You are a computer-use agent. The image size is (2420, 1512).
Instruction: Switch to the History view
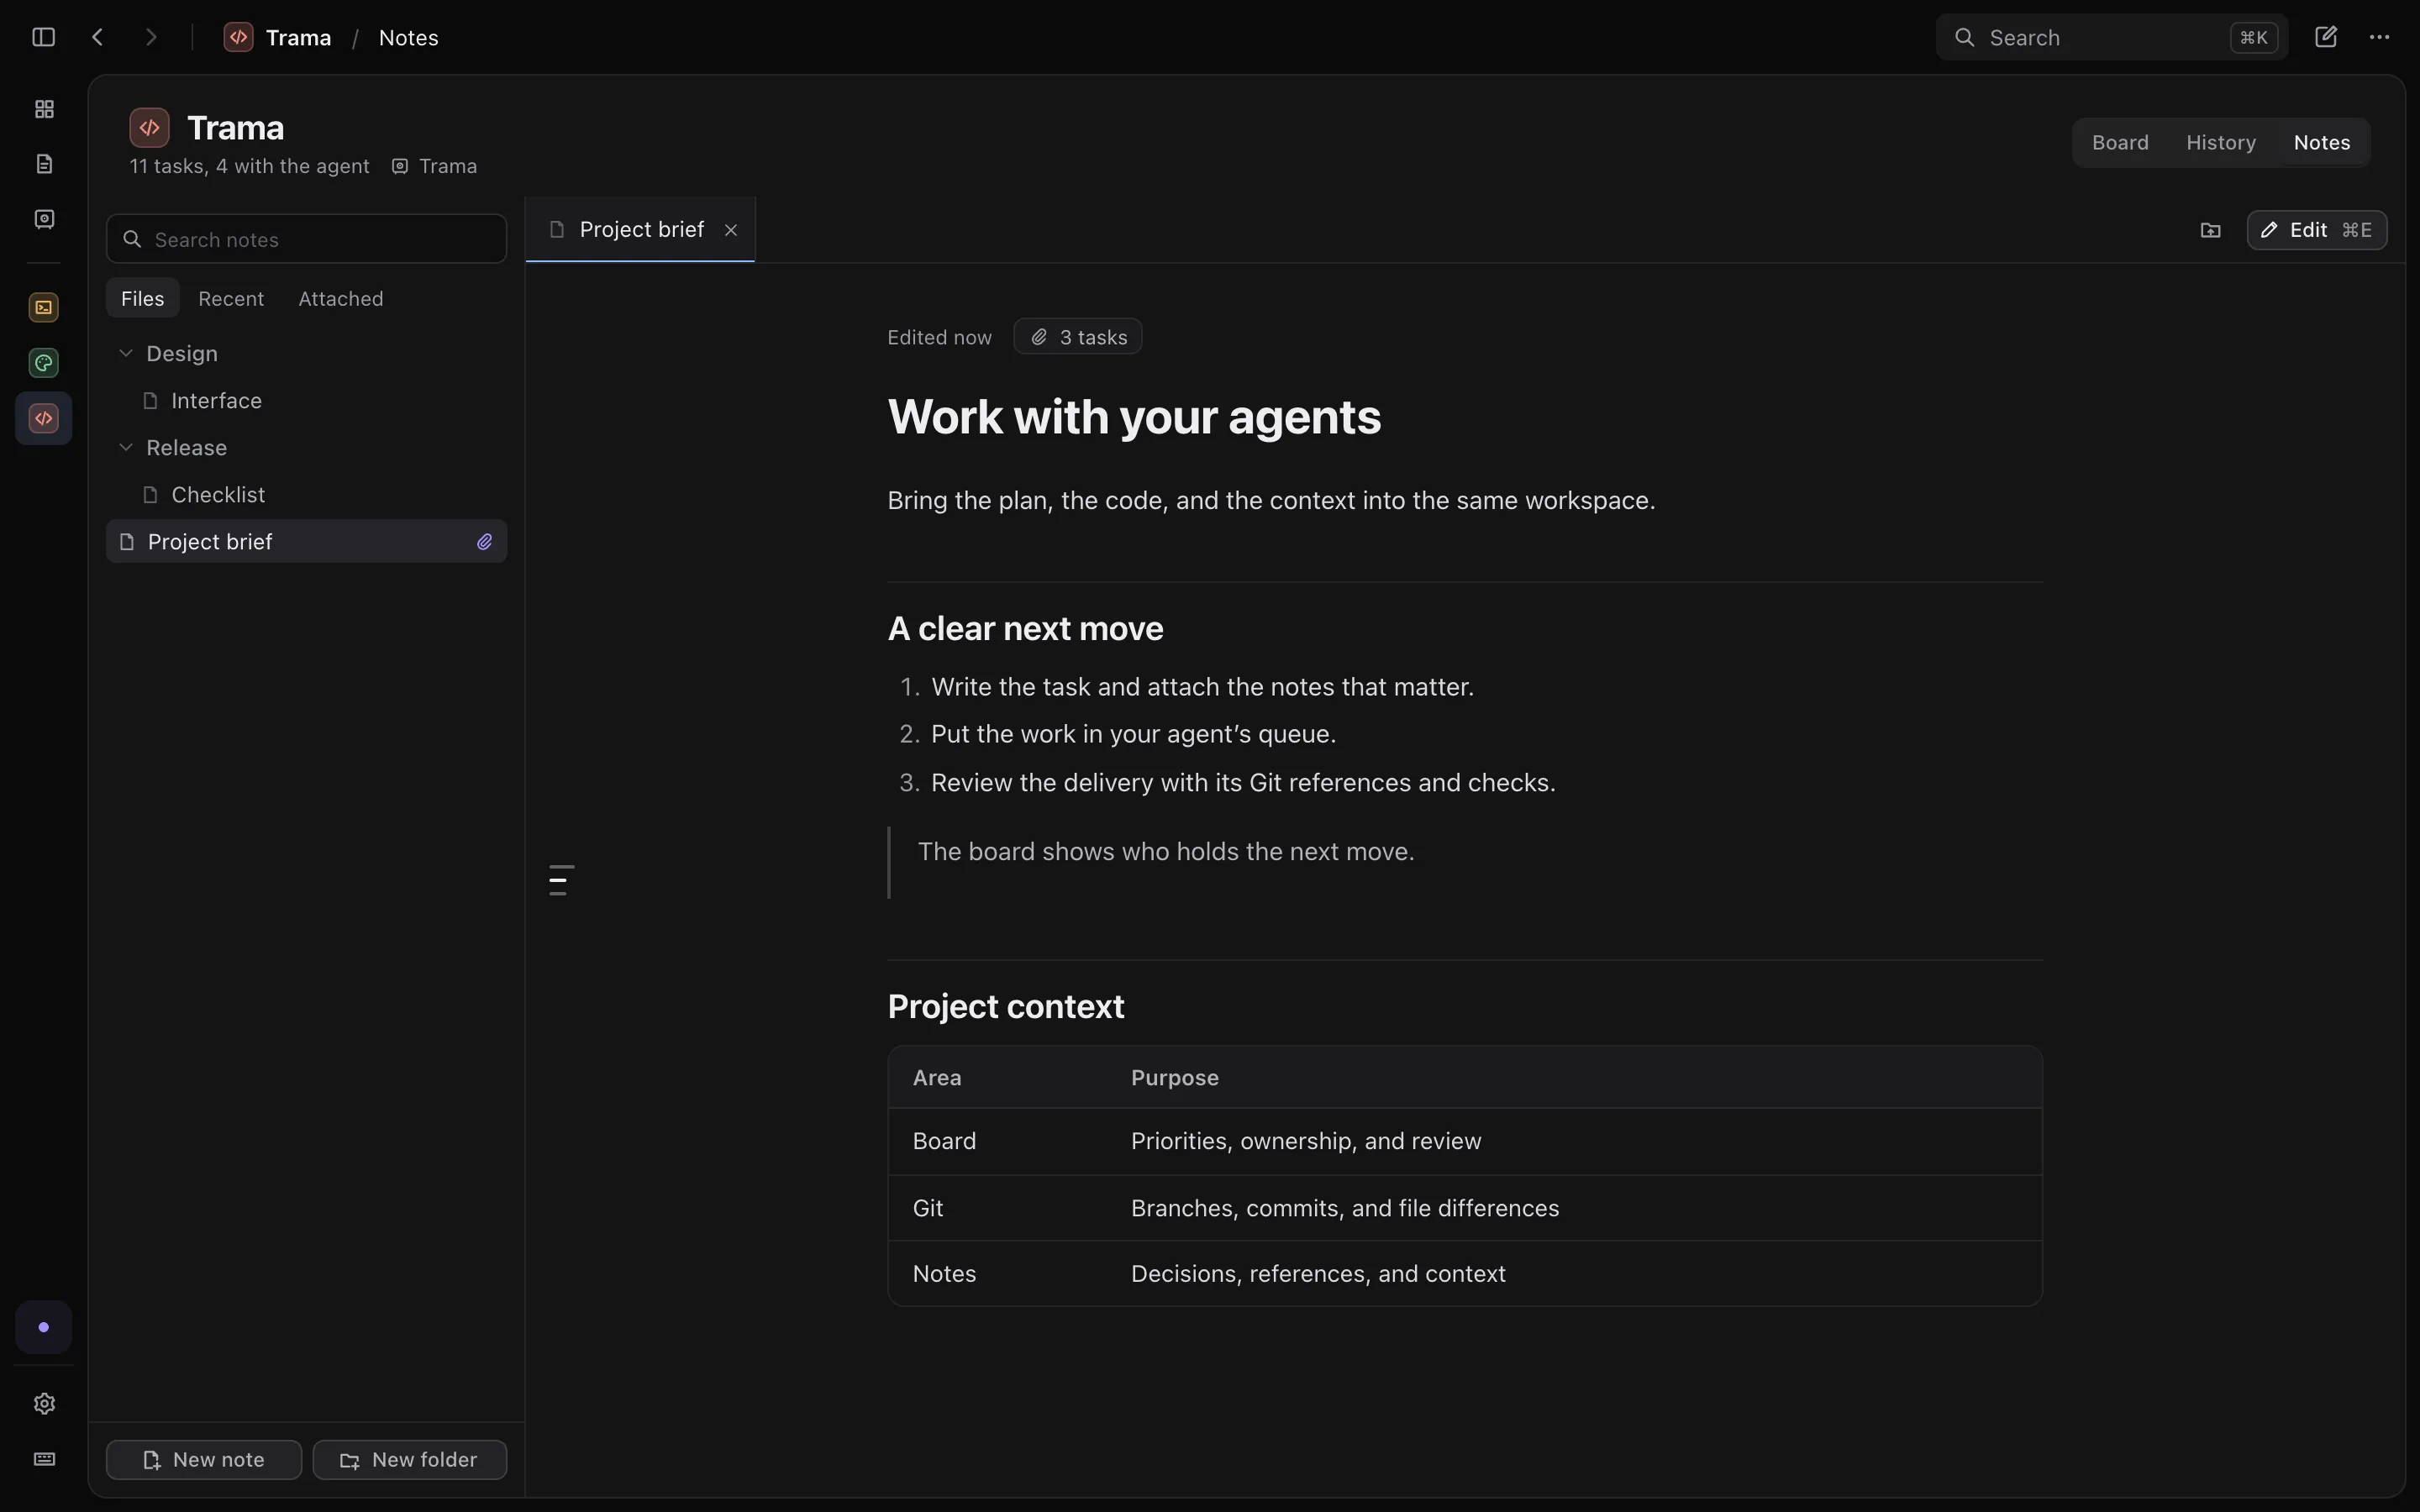pyautogui.click(x=2220, y=142)
